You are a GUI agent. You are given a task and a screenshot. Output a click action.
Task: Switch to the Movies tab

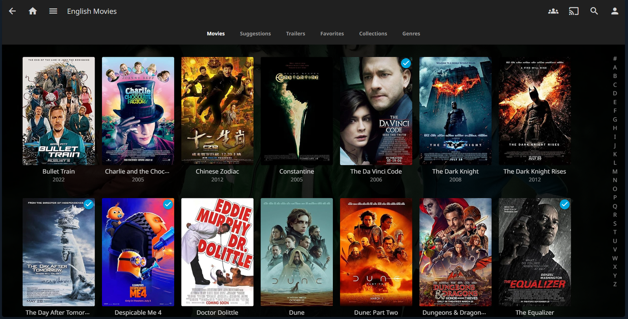point(216,34)
